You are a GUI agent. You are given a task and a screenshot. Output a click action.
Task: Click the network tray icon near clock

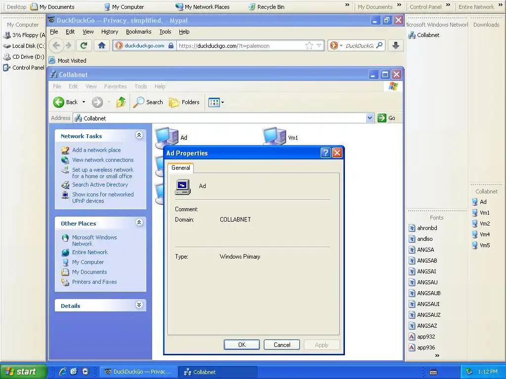click(x=469, y=372)
